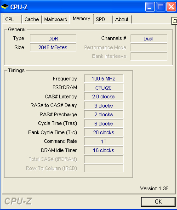
Task: Select the Command Rate field 1T
Action: click(x=103, y=142)
